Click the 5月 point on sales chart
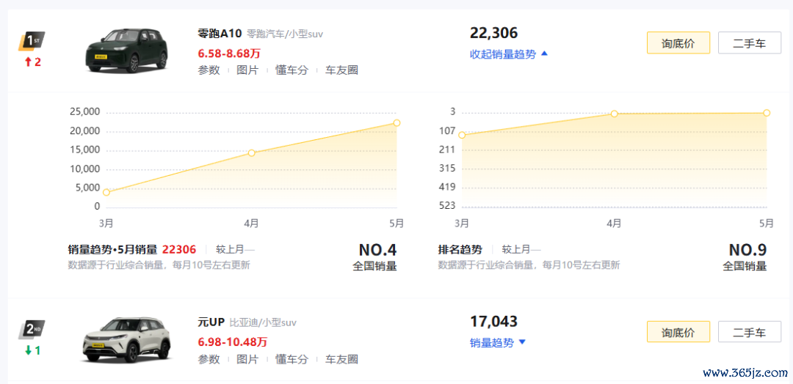Viewport: 793px width, 384px height. point(397,122)
